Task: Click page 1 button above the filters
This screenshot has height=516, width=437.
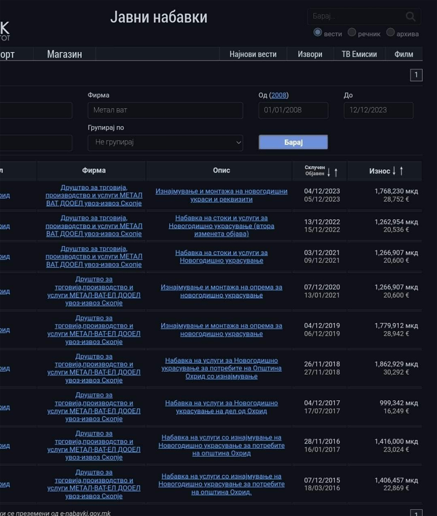Action: [x=416, y=75]
